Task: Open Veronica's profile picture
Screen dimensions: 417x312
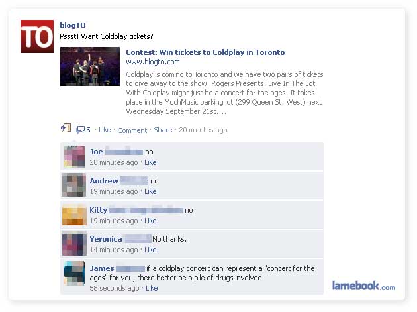Action: click(74, 244)
